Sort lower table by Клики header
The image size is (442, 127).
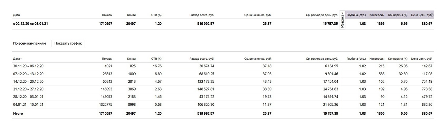[131, 59]
